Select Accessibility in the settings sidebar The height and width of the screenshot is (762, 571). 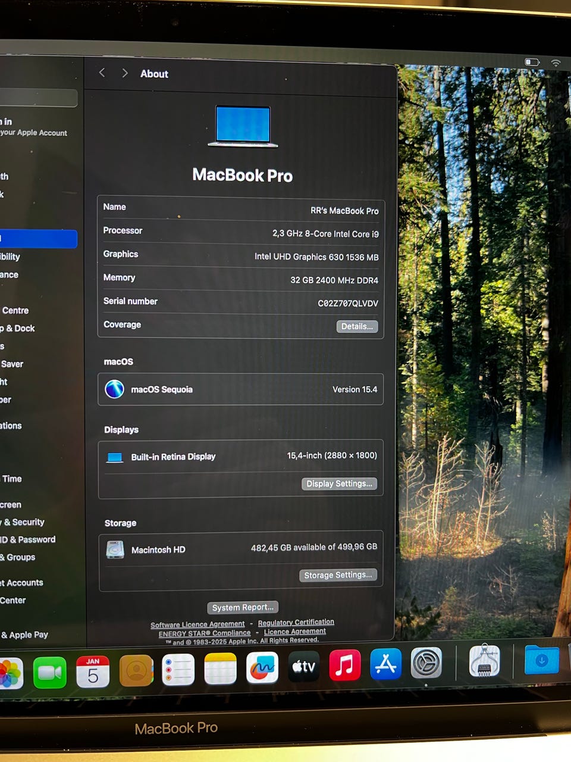click(x=10, y=257)
